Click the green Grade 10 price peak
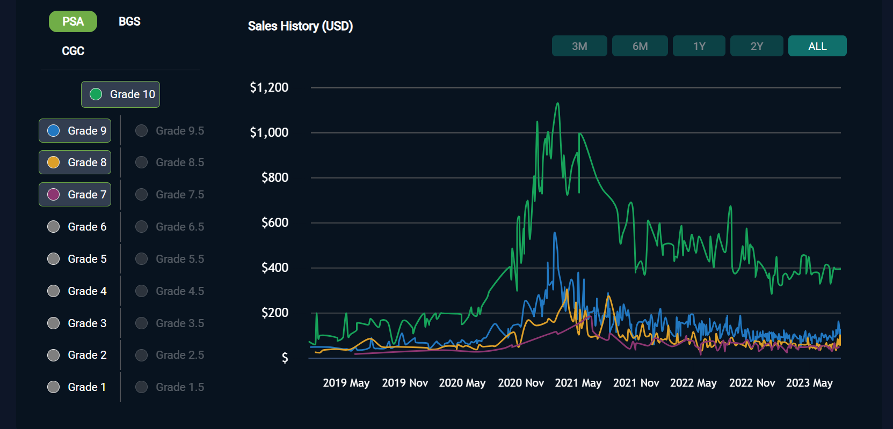Image resolution: width=893 pixels, height=429 pixels. [558, 103]
